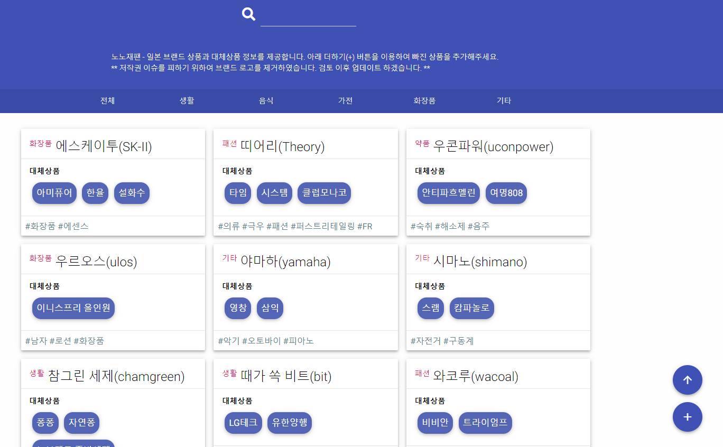Click the 때가 쏙 비트(bit) title
The image size is (723, 447).
coord(286,376)
